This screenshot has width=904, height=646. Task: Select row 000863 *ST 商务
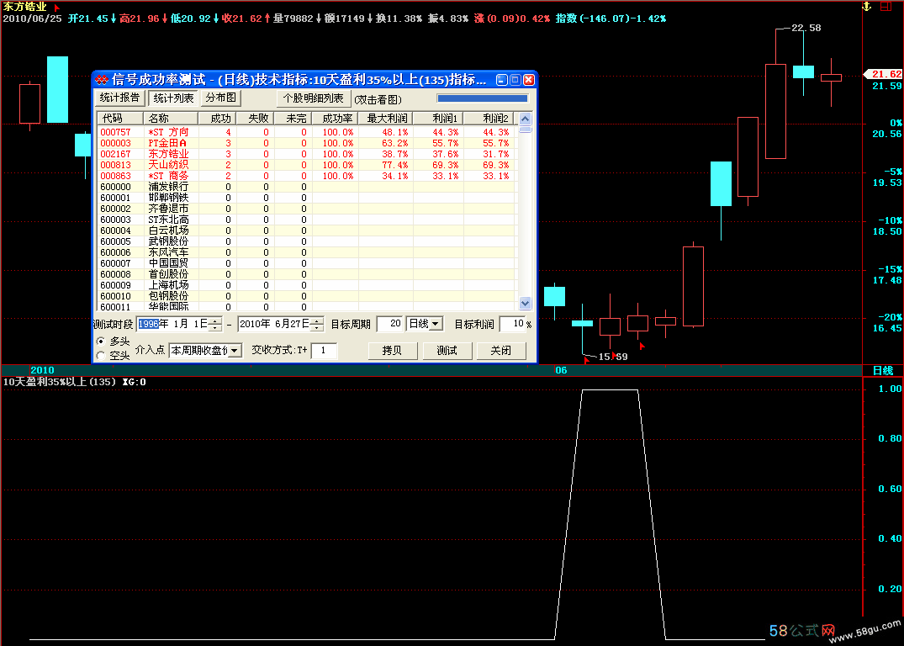point(307,176)
